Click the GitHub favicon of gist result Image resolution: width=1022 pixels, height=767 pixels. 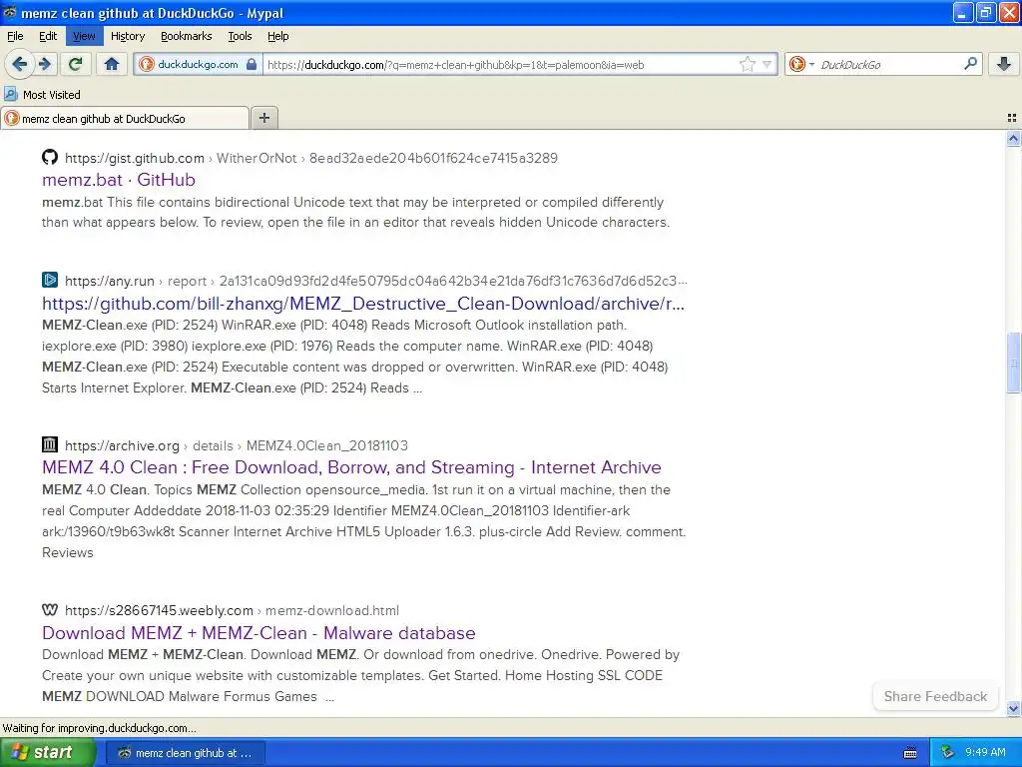point(50,157)
